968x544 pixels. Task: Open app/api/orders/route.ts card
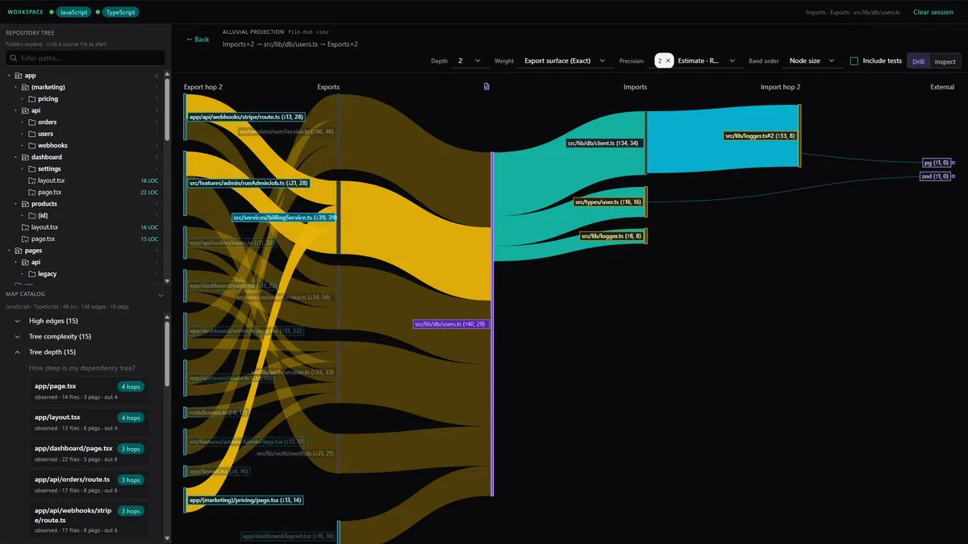tap(89, 484)
